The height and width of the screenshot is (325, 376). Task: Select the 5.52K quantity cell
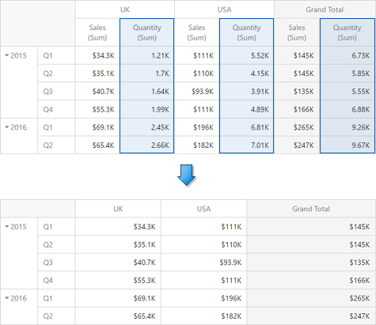point(246,55)
